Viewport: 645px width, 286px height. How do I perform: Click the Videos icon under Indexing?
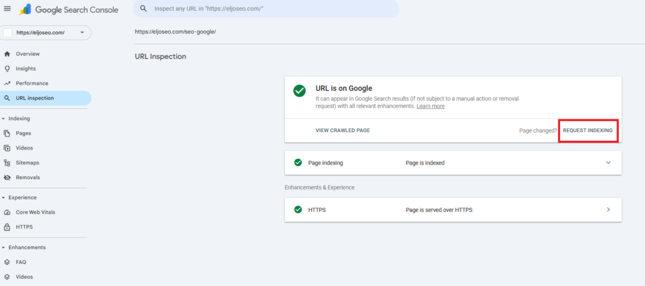point(7,148)
